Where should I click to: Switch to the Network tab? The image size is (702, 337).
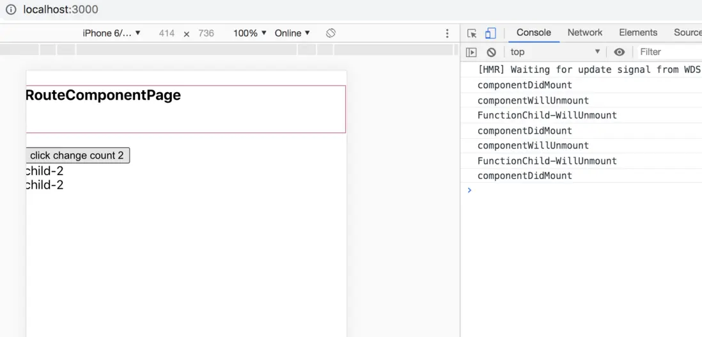pyautogui.click(x=585, y=33)
